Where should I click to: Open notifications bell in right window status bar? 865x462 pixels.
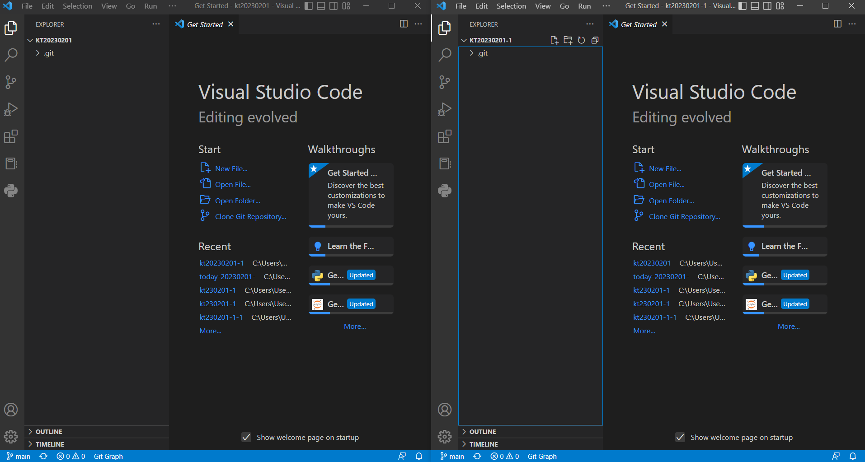pyautogui.click(x=853, y=456)
